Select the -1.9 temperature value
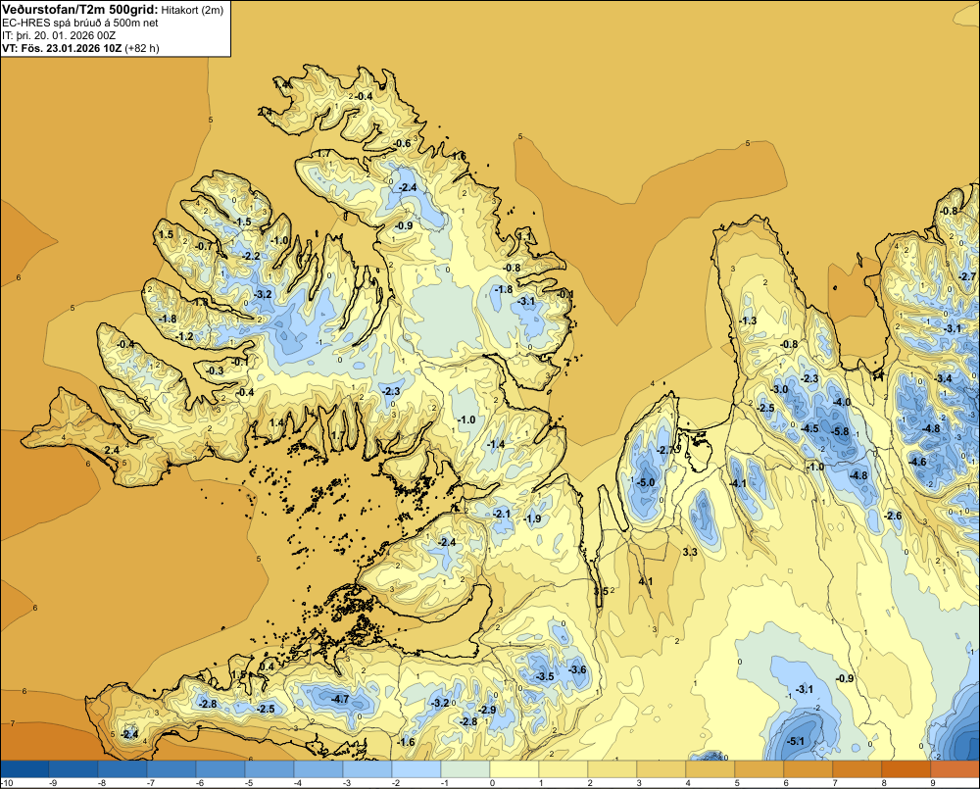This screenshot has height=789, width=980. pos(532,518)
